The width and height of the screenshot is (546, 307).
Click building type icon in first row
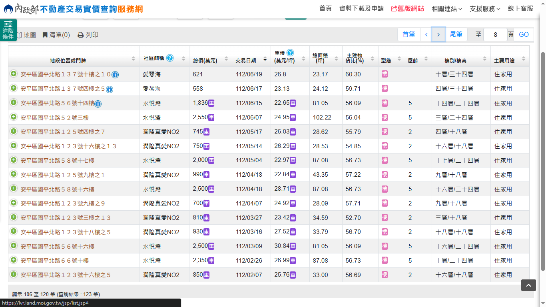(385, 74)
